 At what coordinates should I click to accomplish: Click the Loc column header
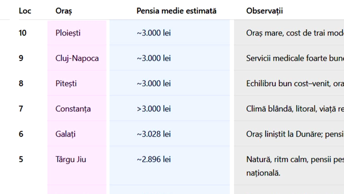tap(25, 11)
